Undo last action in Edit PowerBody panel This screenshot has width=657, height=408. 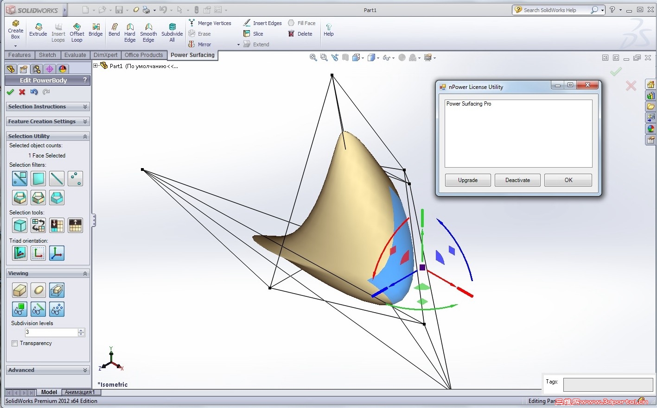(34, 92)
